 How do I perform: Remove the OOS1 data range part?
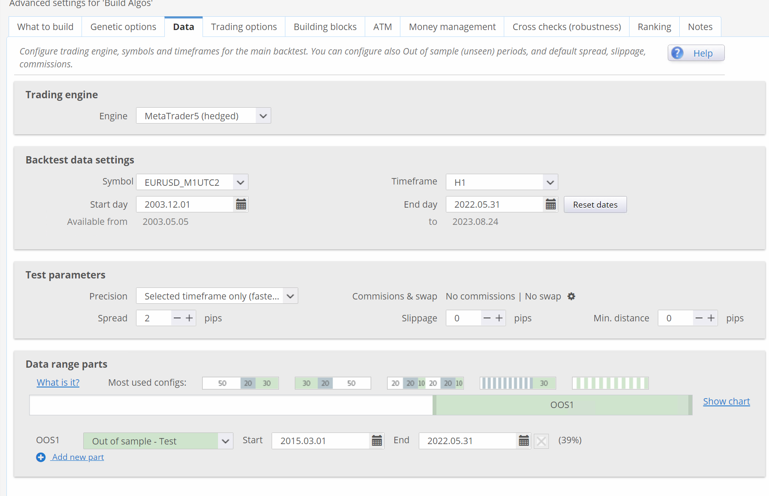[541, 441]
